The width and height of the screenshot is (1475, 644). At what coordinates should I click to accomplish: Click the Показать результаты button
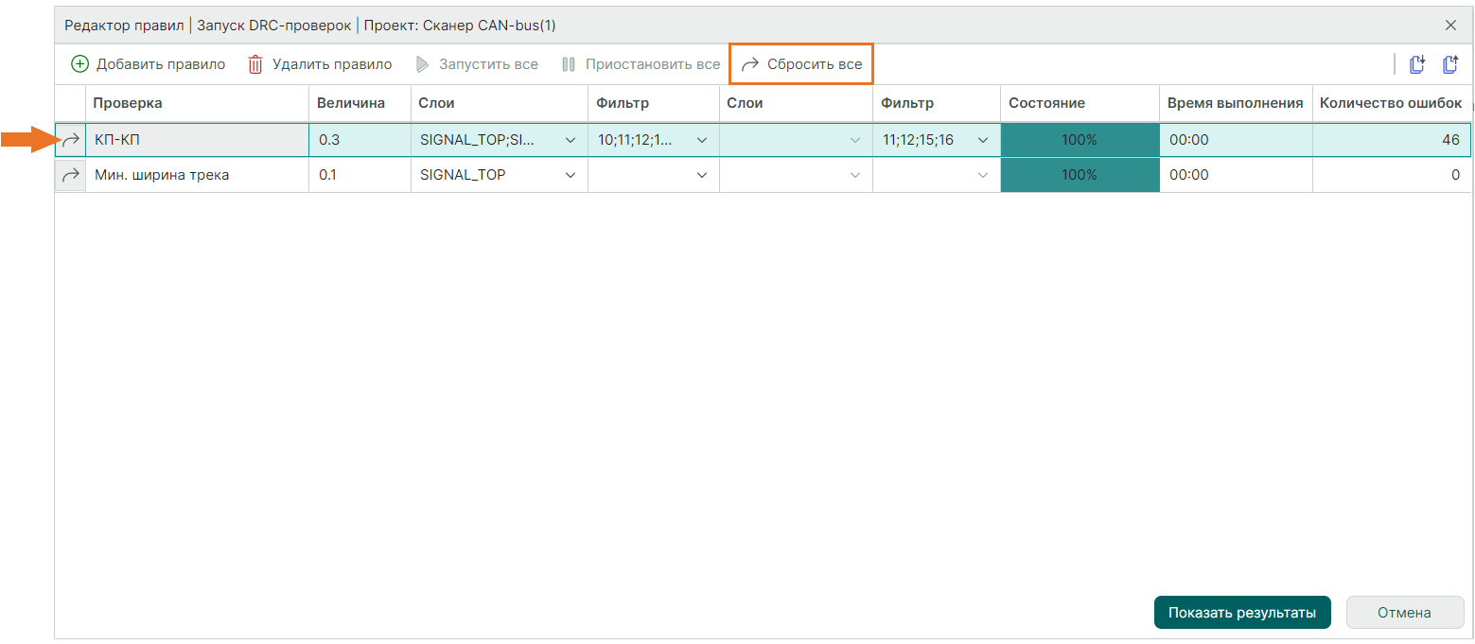pos(1241,613)
